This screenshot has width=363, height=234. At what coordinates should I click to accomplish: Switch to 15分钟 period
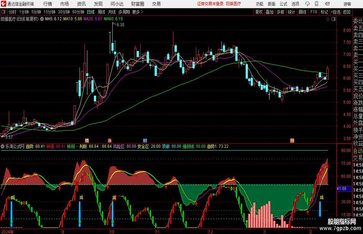49,12
